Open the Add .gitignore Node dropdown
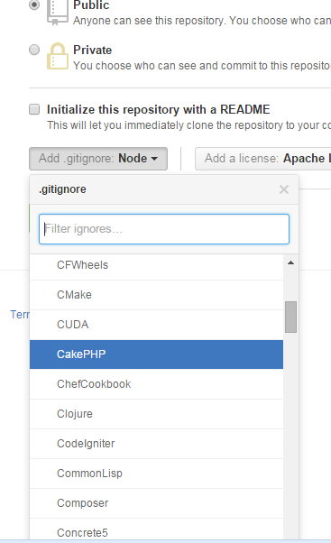 [98, 159]
